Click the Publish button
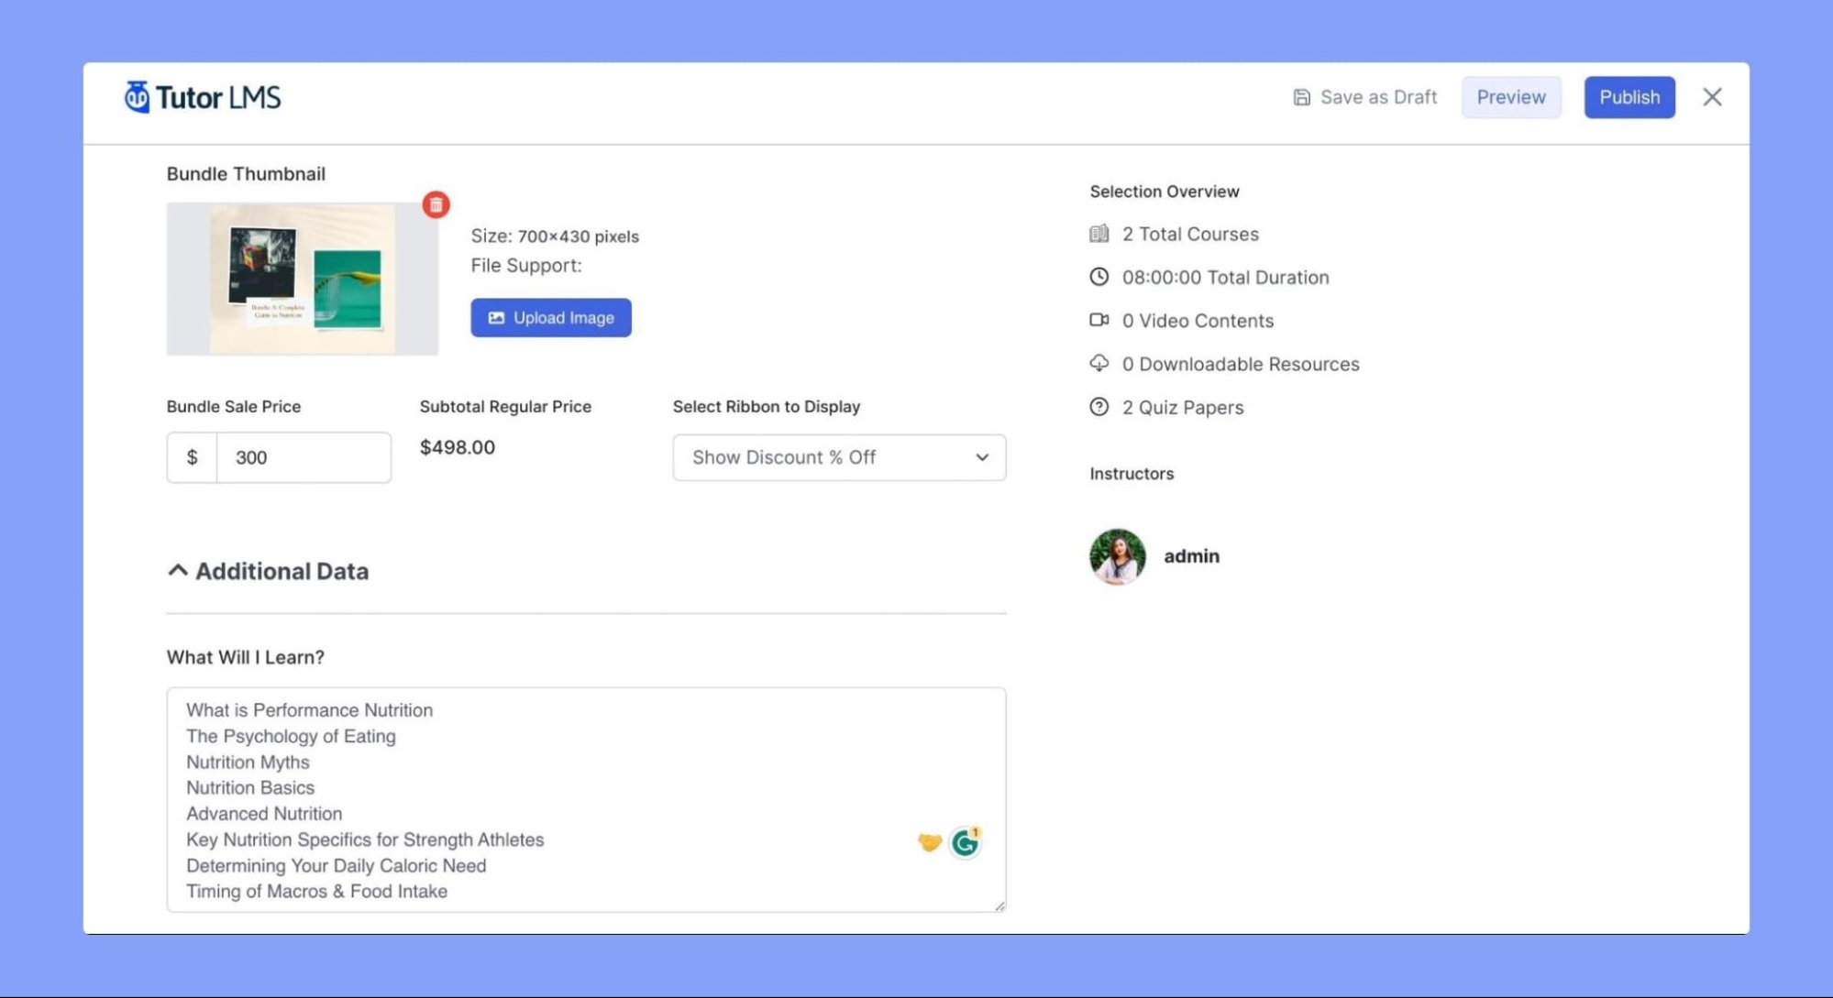Viewport: 1833px width, 998px height. [x=1629, y=96]
